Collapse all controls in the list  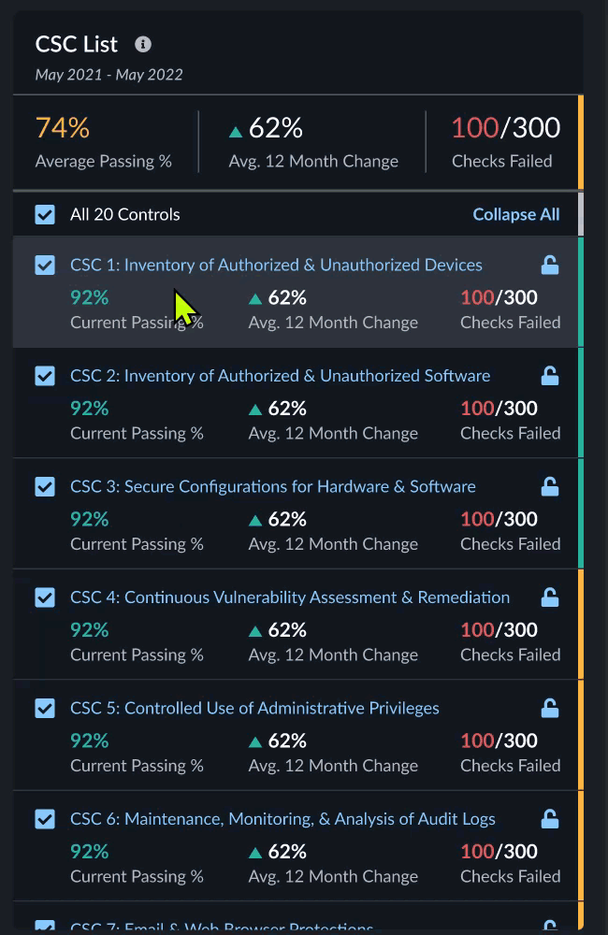[516, 215]
